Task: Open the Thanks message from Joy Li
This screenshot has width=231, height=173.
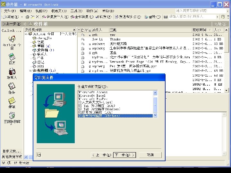Action: coord(151,39)
